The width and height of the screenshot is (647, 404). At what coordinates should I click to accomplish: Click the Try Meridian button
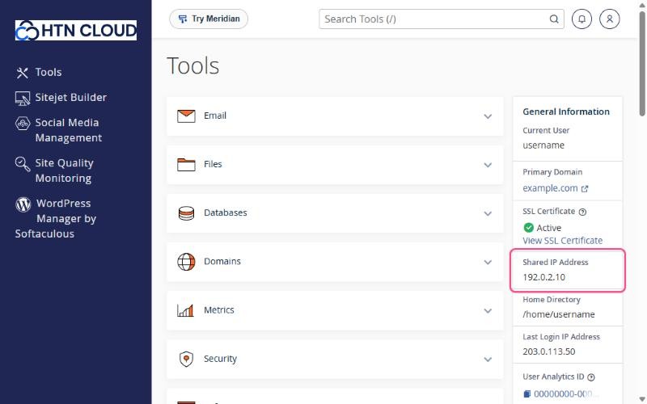[209, 19]
